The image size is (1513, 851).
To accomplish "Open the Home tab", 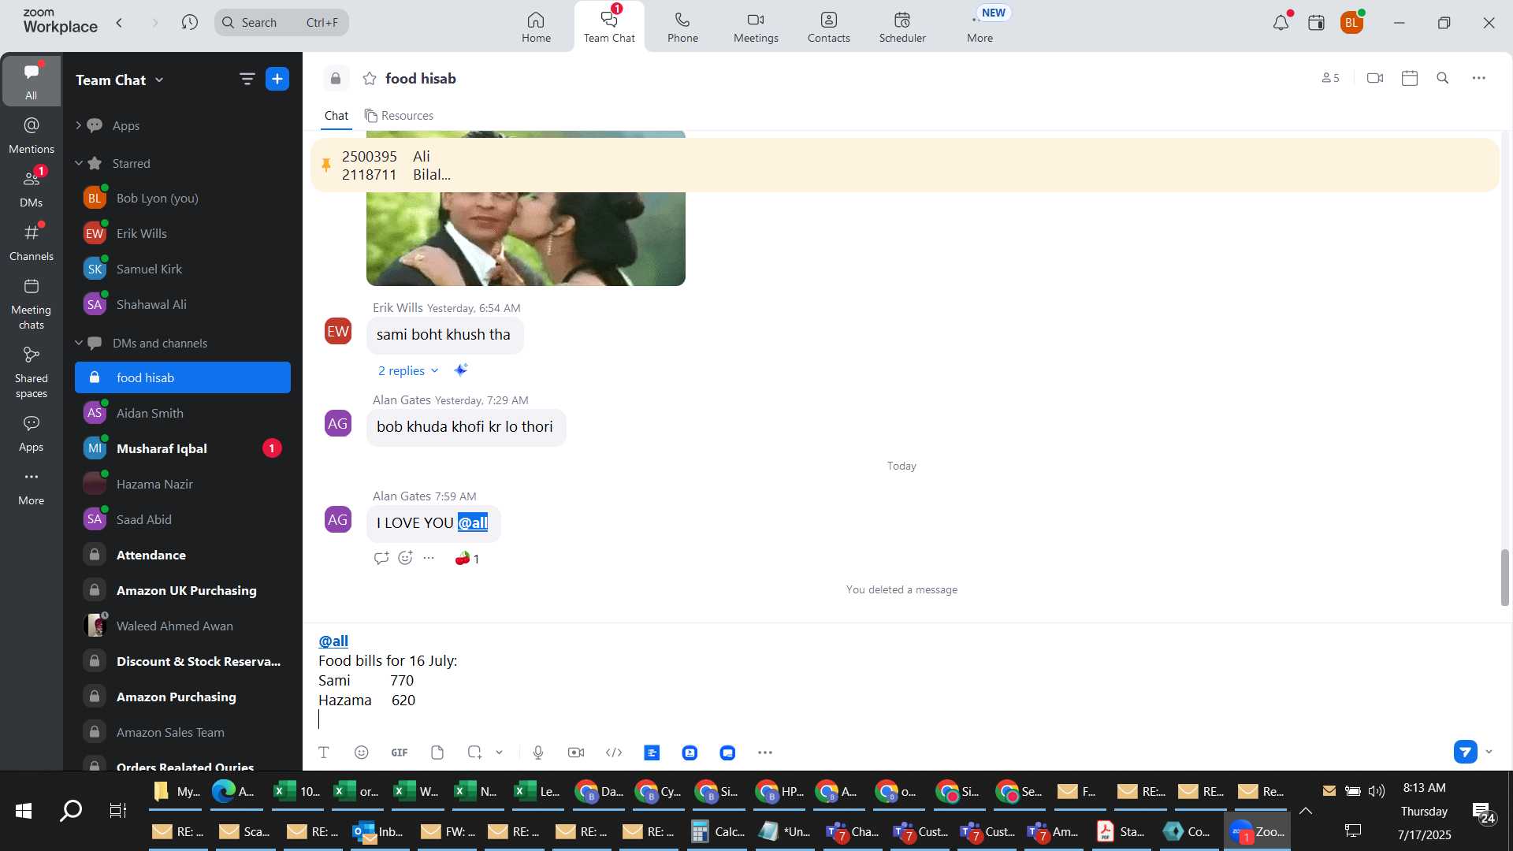I will pyautogui.click(x=536, y=27).
